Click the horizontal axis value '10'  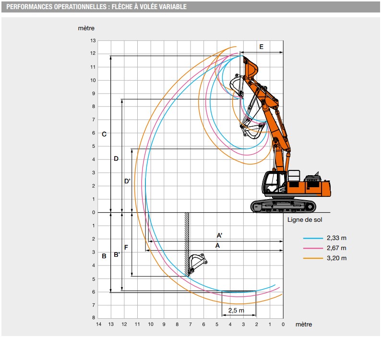click(x=151, y=324)
